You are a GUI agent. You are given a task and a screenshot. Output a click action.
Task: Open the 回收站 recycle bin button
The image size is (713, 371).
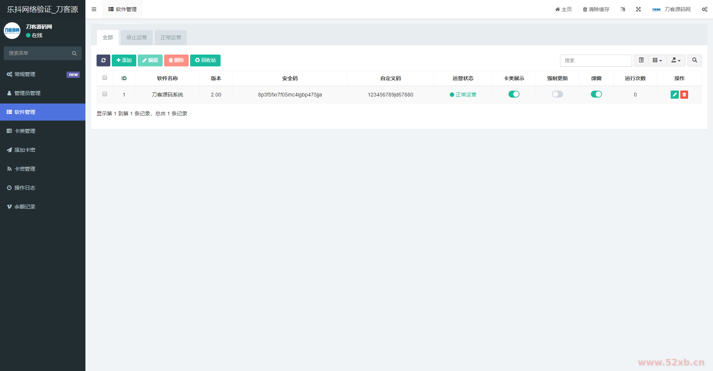click(x=205, y=60)
